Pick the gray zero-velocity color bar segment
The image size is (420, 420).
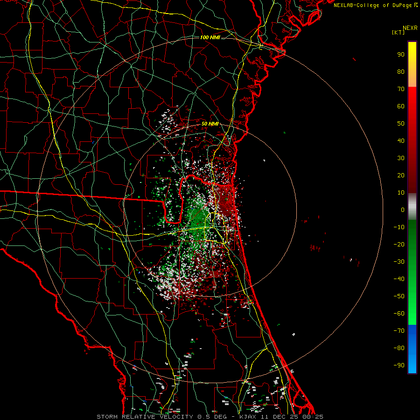(x=412, y=207)
